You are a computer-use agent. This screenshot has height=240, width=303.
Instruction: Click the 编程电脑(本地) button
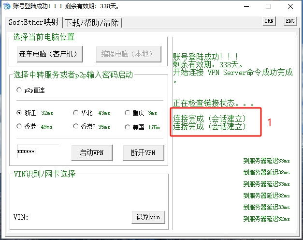tap(128, 54)
